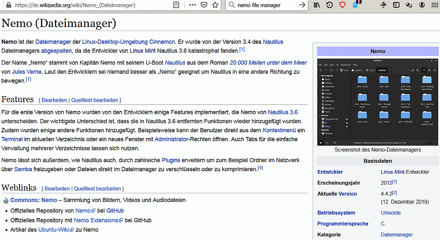
Task: Follow the 'abgespalten' link
Action: pyautogui.click(x=56, y=51)
